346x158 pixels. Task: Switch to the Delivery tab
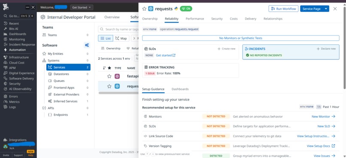[x=250, y=19]
